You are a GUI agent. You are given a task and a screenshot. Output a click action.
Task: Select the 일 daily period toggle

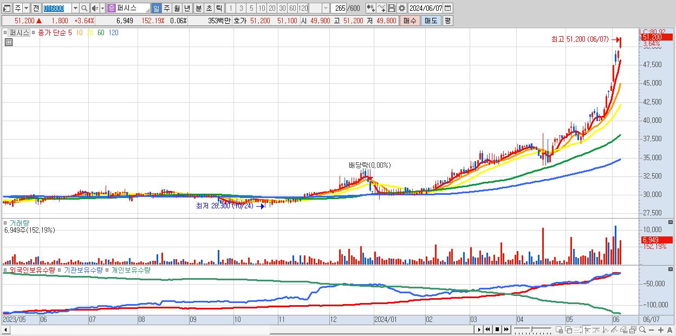point(156,8)
